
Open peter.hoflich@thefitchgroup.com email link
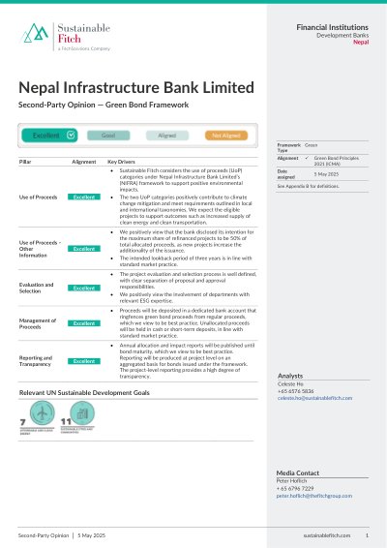(x=314, y=496)
